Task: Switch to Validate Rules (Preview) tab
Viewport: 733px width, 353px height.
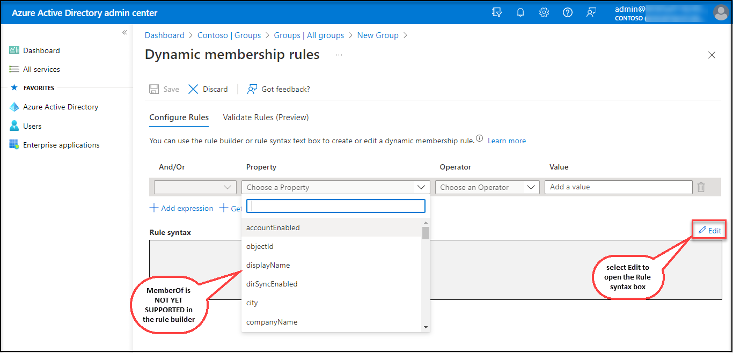Action: click(x=266, y=117)
